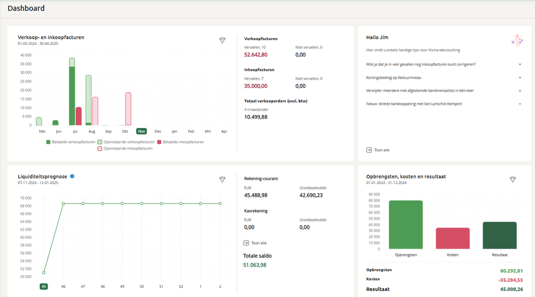Click week 46 data point on liquidity line

pos(64,203)
